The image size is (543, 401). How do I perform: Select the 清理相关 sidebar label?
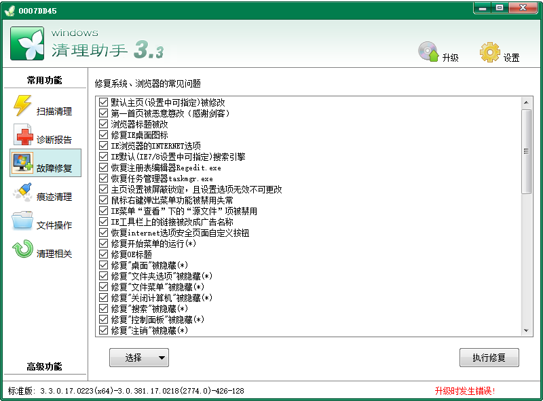pyautogui.click(x=54, y=254)
